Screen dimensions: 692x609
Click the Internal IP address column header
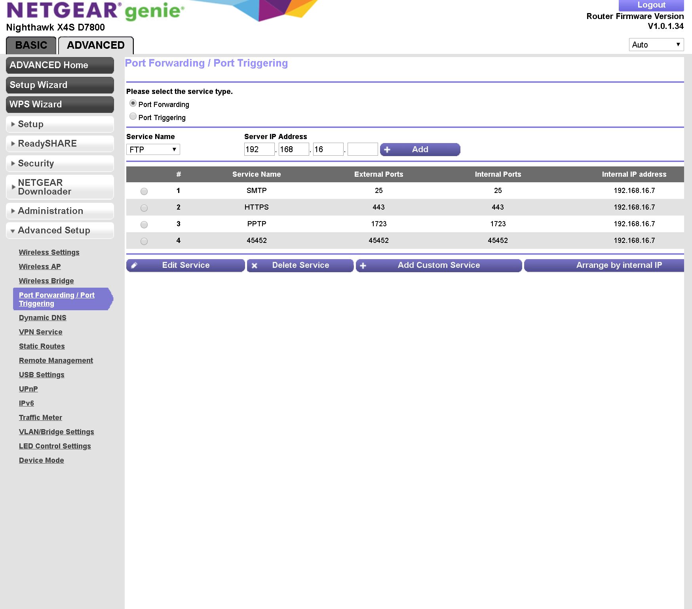point(634,174)
